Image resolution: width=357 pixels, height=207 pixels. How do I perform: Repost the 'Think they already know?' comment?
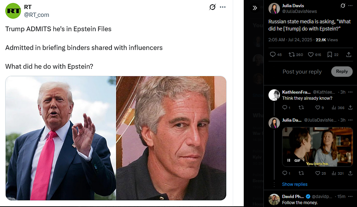click(x=301, y=108)
